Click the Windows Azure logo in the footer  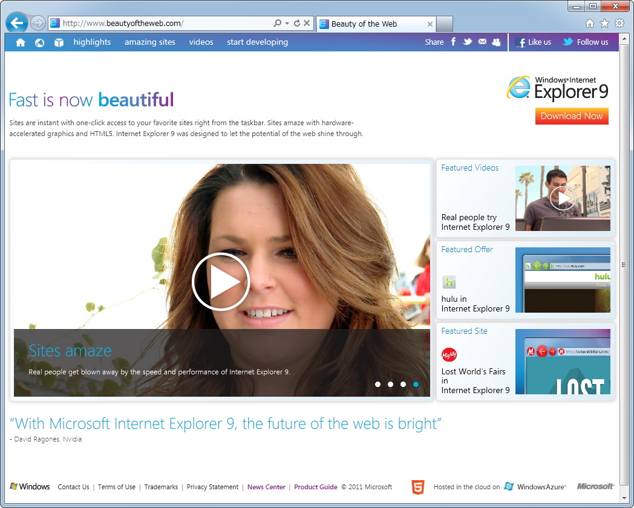pyautogui.click(x=535, y=486)
